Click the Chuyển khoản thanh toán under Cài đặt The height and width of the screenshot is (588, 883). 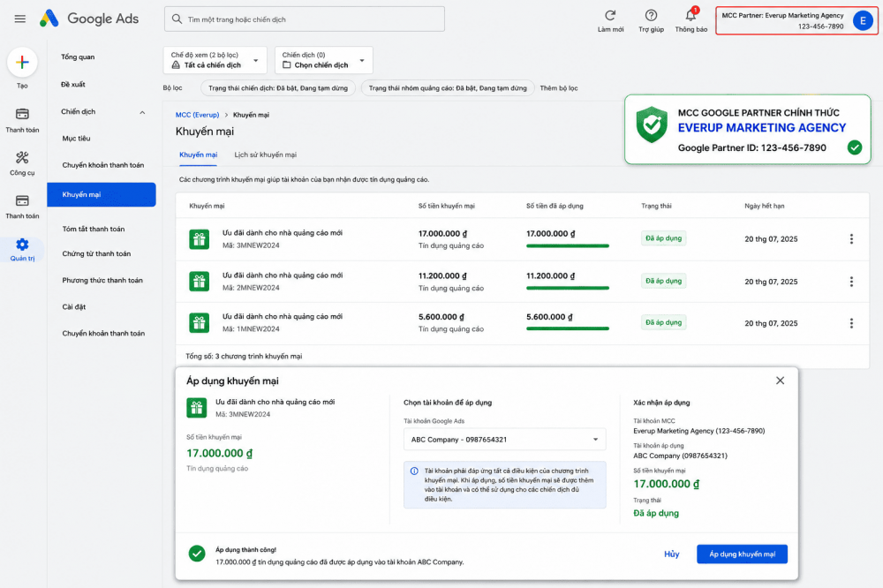(103, 334)
